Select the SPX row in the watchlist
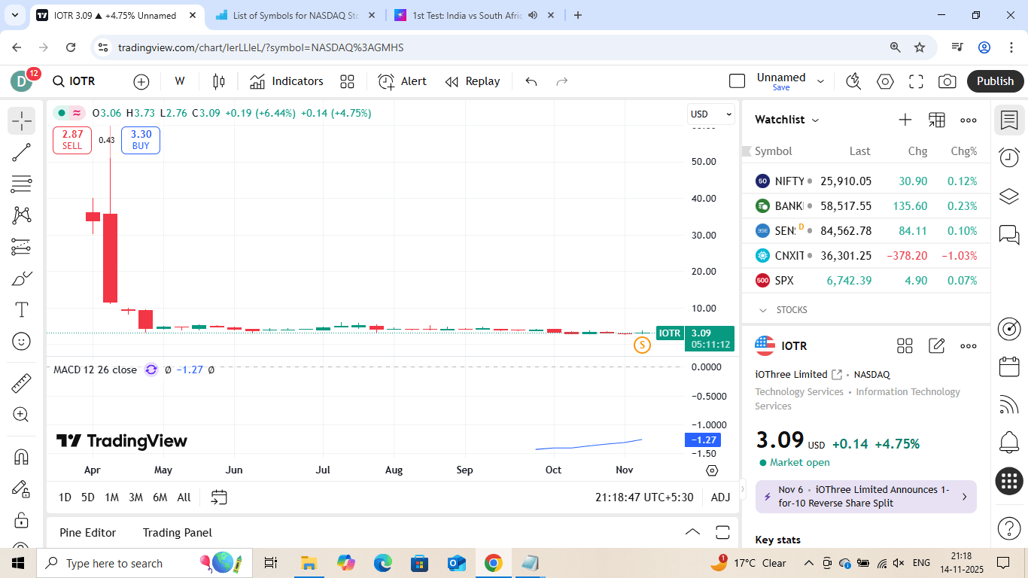The image size is (1028, 578). (866, 281)
